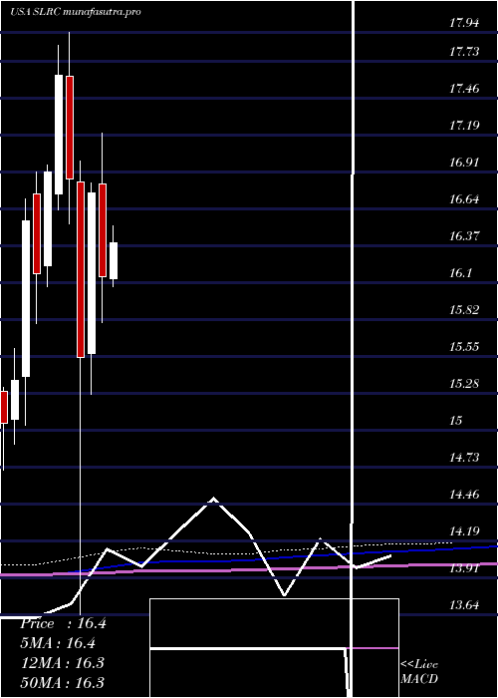Click the 'USA SLRC munafasutra.pro' chart title
Viewport: 498px width, 698px height.
(x=75, y=12)
